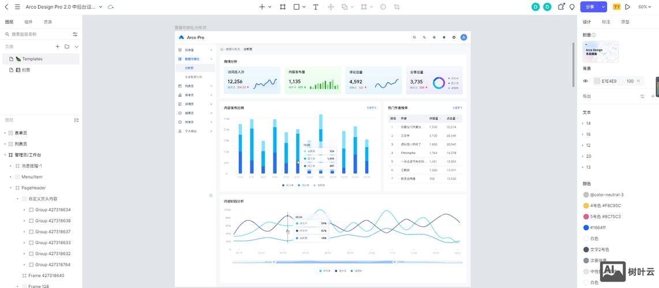The height and width of the screenshot is (288, 659).
Task: Select the Frame tool in top toolbar
Action: (283, 7)
